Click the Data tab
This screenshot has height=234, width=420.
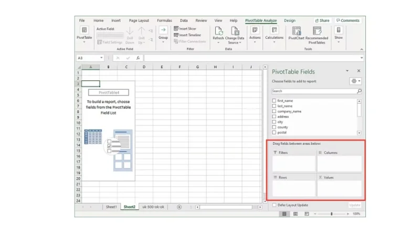[183, 20]
